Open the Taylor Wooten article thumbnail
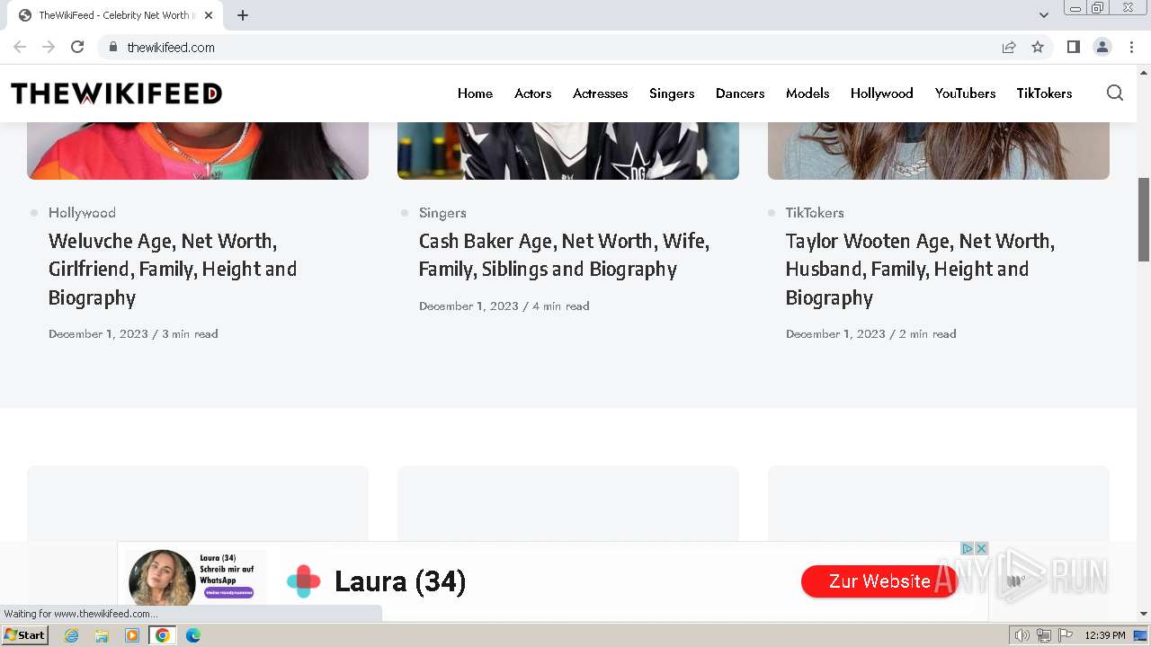 (939, 151)
